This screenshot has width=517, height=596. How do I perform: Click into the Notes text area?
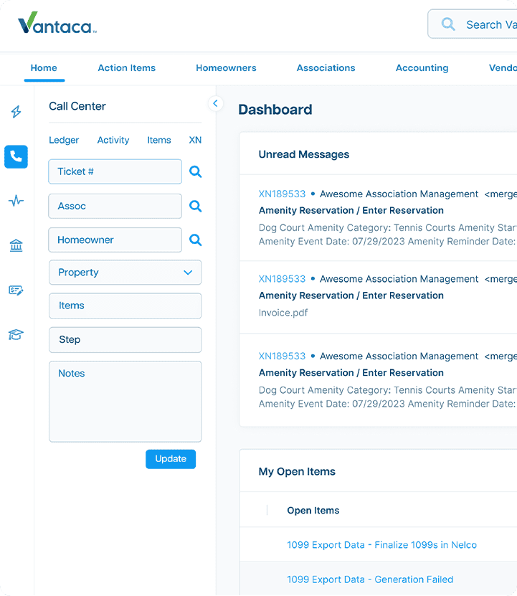pos(125,402)
